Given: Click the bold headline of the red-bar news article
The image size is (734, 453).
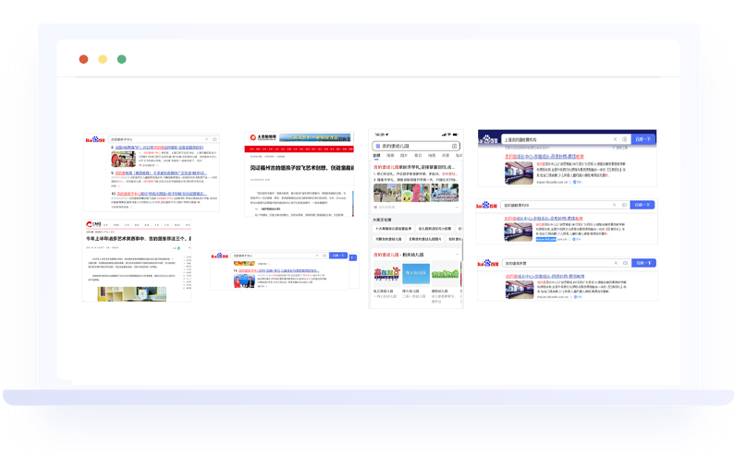Looking at the screenshot, I should point(301,168).
